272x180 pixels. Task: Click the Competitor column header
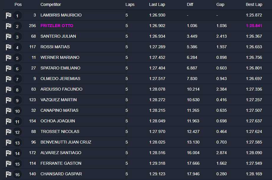(51, 4)
